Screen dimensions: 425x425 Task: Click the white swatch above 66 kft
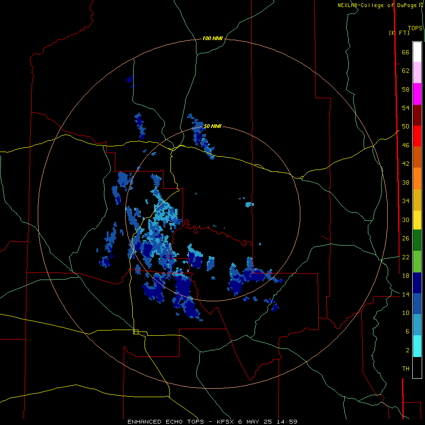[x=417, y=52]
